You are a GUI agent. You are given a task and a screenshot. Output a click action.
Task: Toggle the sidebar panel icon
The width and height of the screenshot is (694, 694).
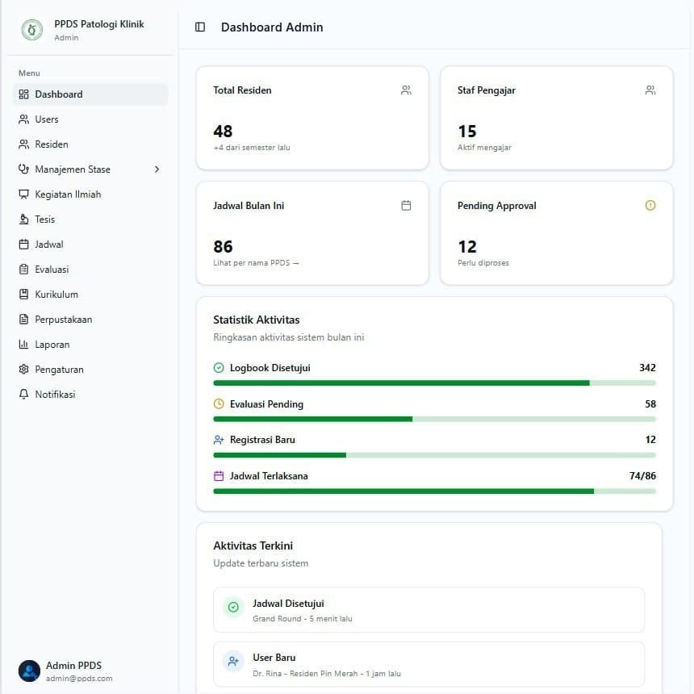(x=200, y=27)
